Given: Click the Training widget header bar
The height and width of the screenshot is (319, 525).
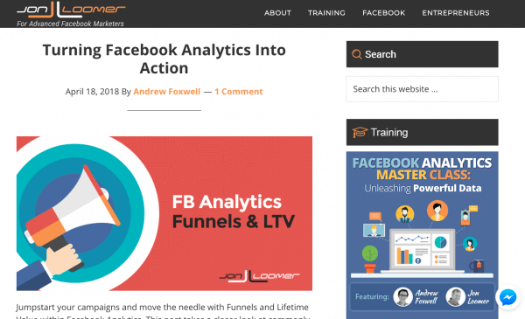Looking at the screenshot, I should 423,133.
